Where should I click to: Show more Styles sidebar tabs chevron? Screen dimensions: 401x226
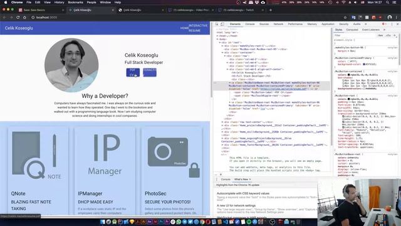(384, 30)
